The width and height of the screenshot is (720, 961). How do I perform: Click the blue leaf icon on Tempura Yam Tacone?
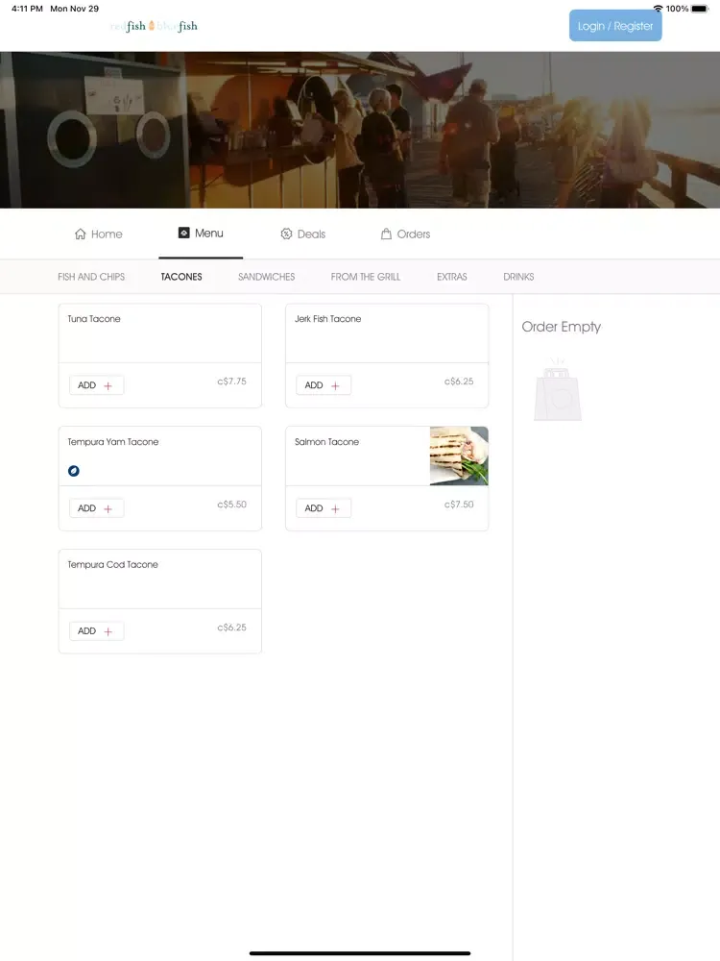pyautogui.click(x=74, y=471)
